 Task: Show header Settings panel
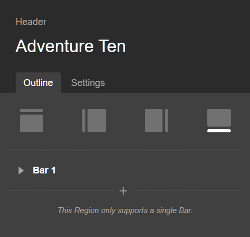(88, 83)
